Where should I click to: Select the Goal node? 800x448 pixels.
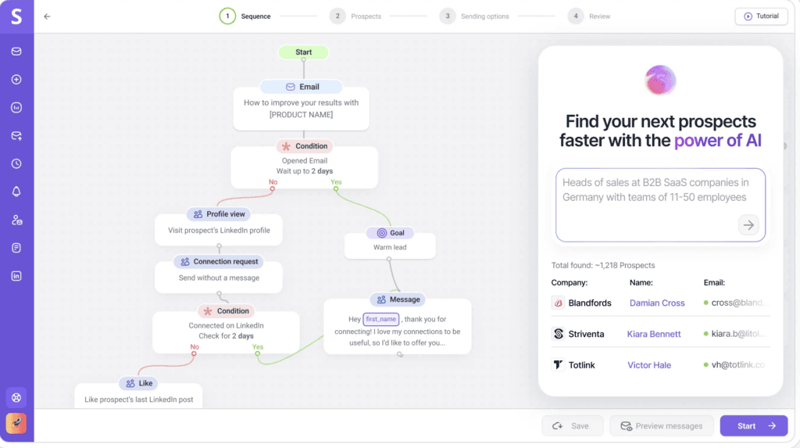coord(391,233)
